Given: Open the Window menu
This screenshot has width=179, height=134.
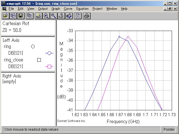Looking at the screenshot, I should 112,9.
